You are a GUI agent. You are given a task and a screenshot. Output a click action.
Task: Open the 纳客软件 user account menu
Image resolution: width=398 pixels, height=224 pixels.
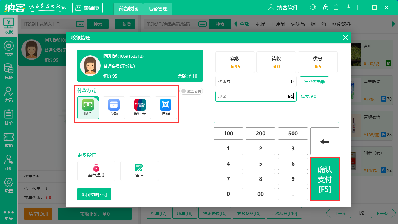[x=283, y=7]
